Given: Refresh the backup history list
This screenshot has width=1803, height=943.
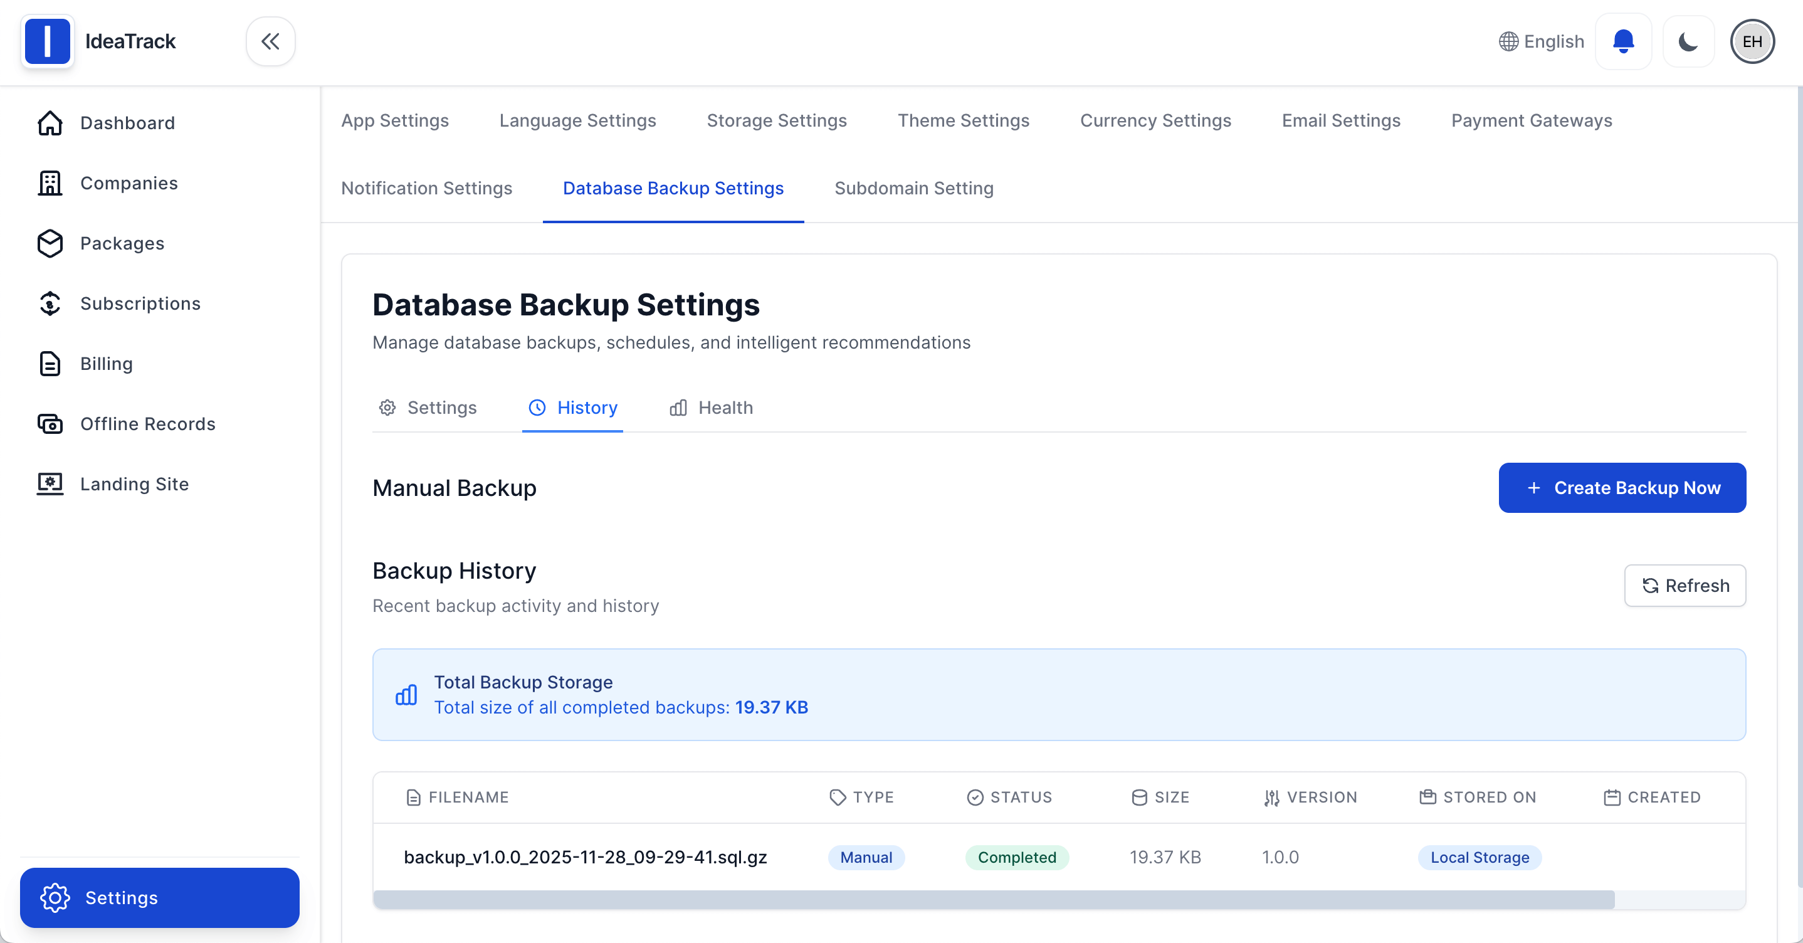Looking at the screenshot, I should (x=1684, y=585).
